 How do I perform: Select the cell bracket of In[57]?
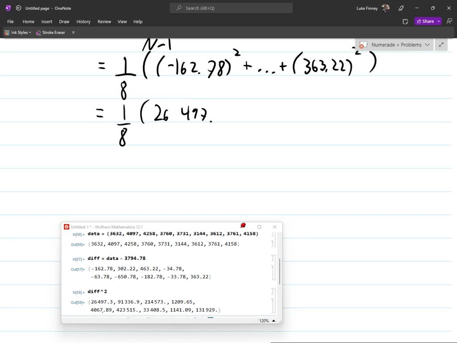pyautogui.click(x=273, y=258)
